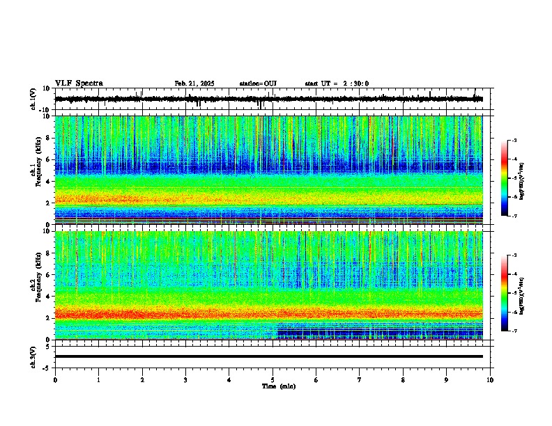Click the "ch.1(V)" waveform axis label
552x426 pixels.
pyautogui.click(x=33, y=99)
